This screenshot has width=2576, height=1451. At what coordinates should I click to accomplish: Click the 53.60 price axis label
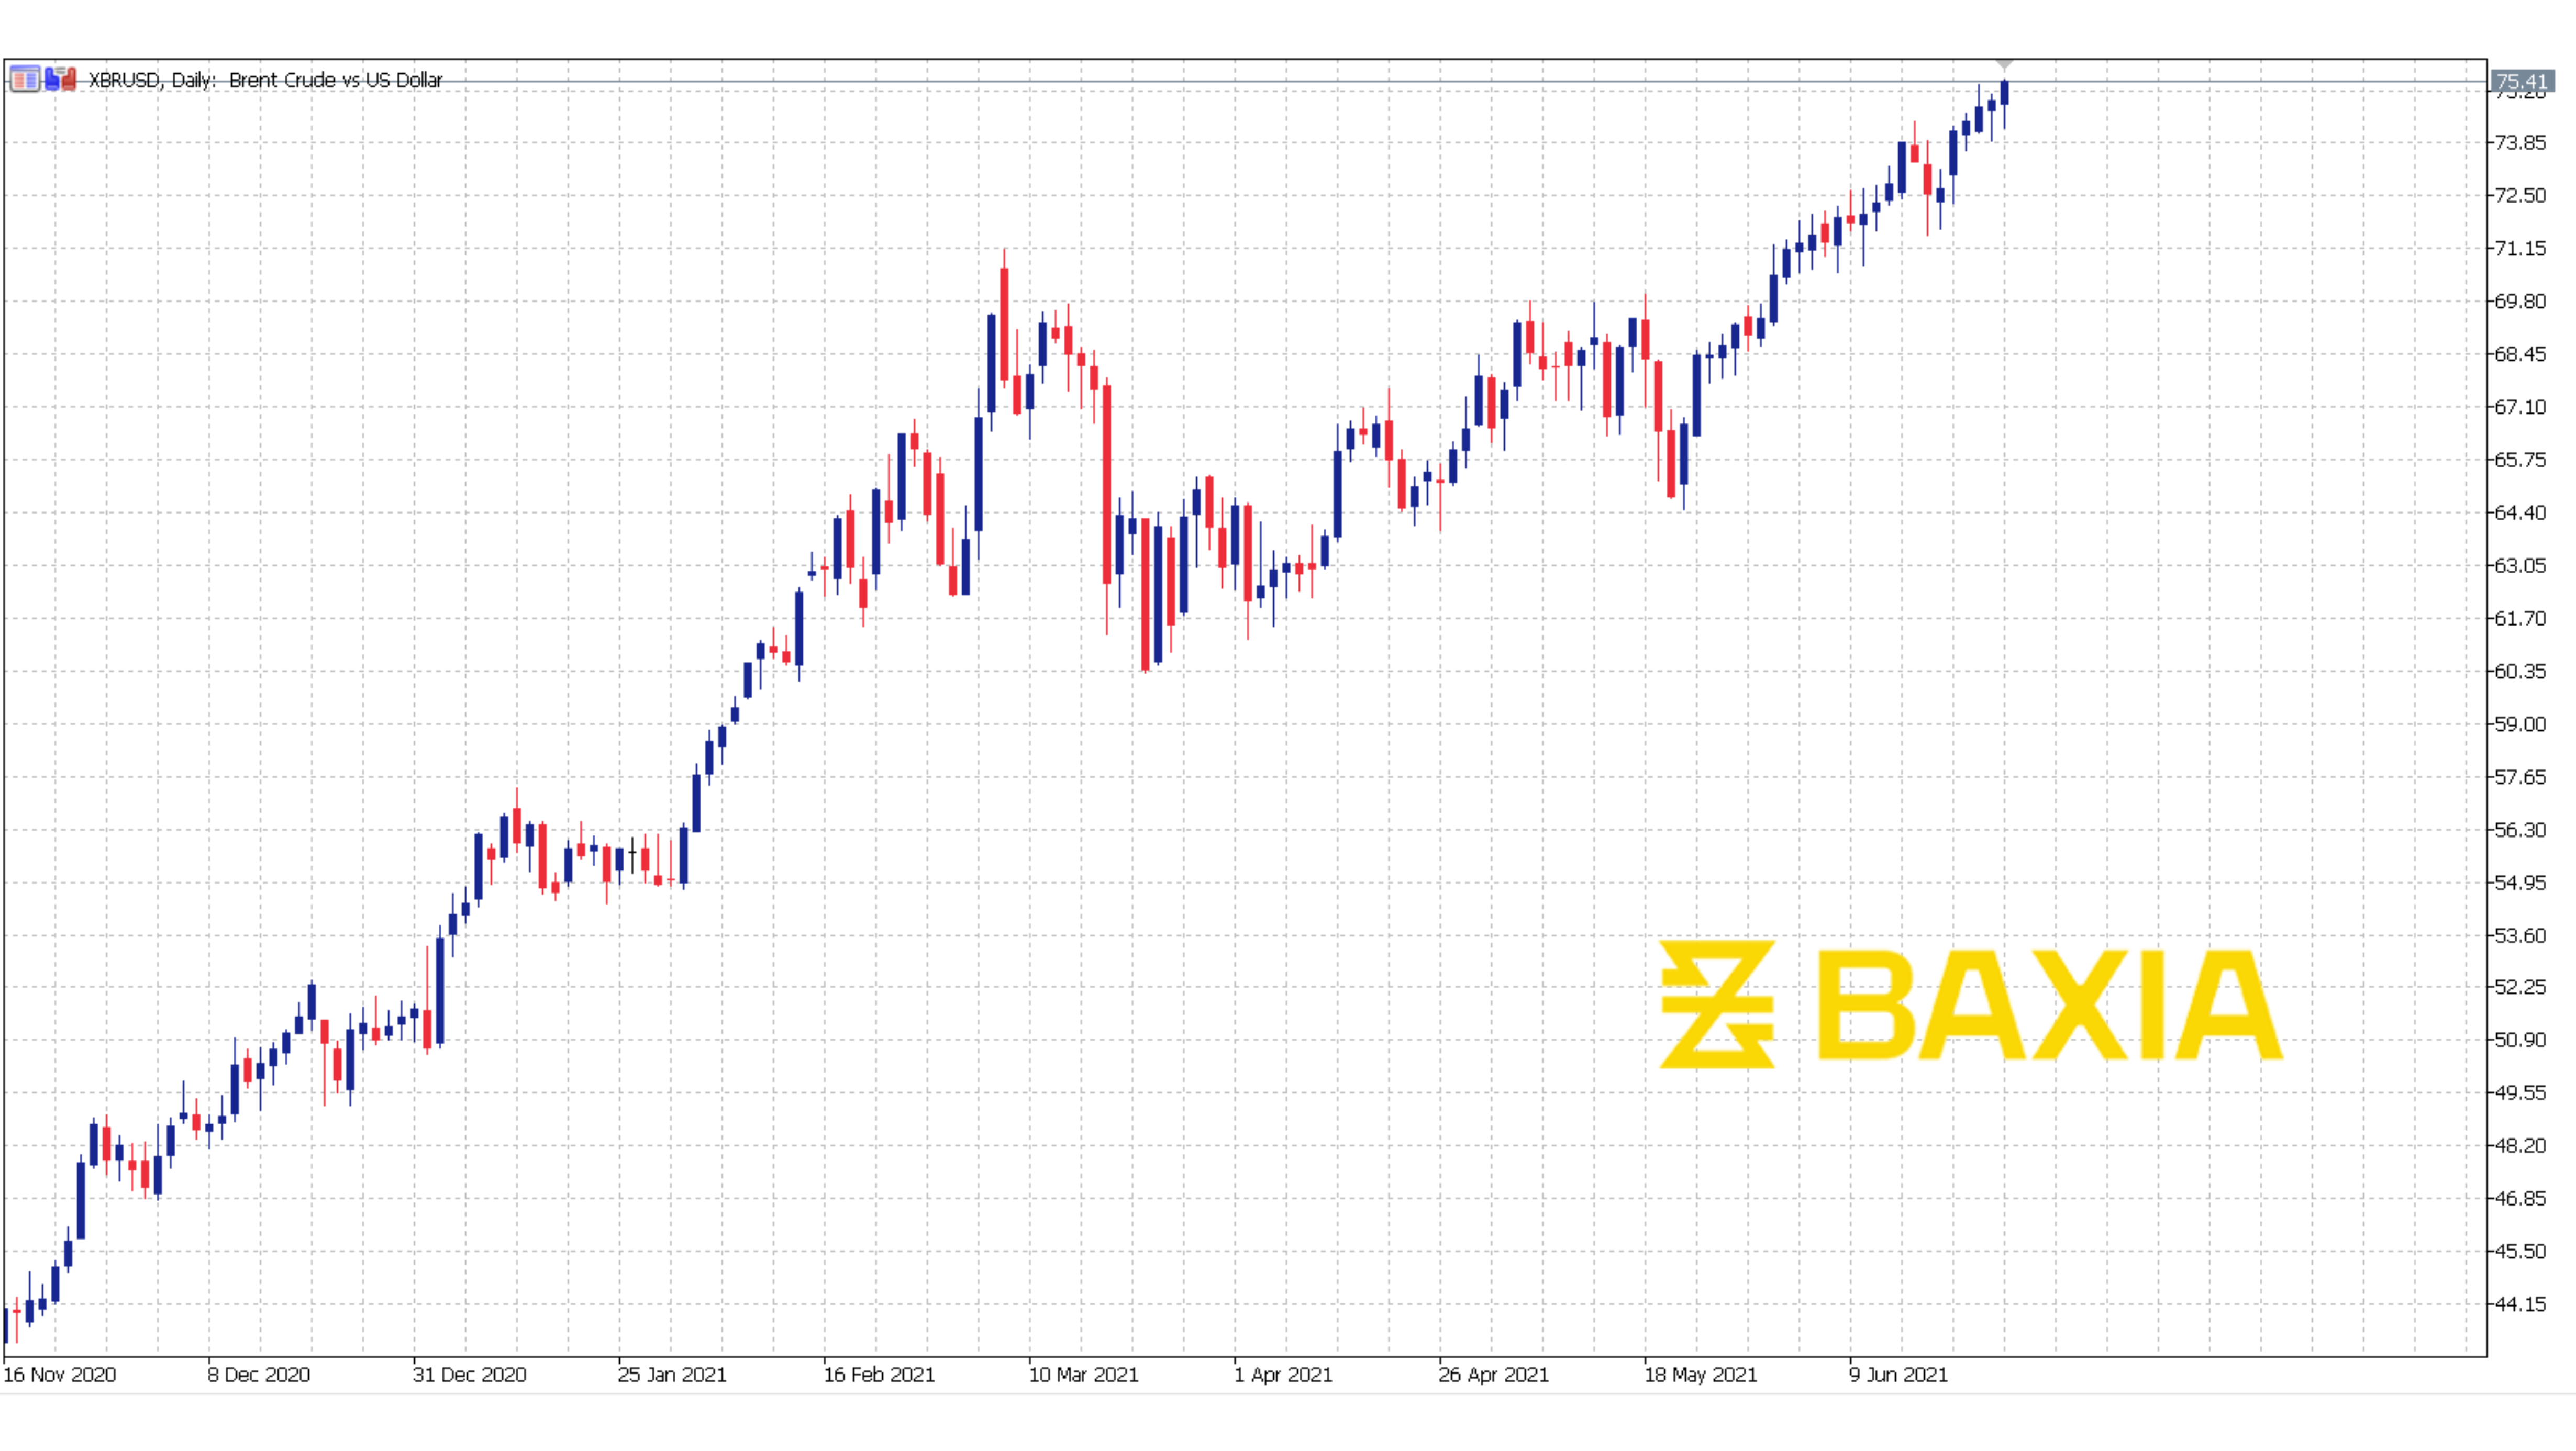point(2520,936)
